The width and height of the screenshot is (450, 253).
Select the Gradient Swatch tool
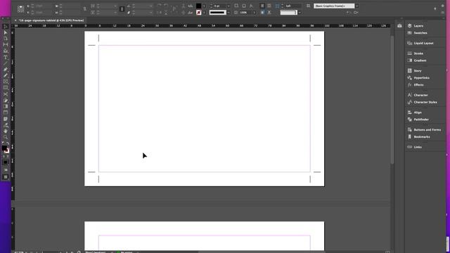(6, 106)
